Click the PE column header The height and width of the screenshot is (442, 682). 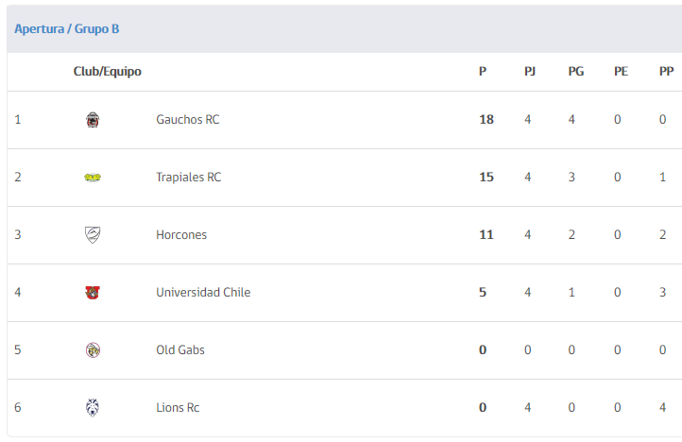(x=621, y=72)
